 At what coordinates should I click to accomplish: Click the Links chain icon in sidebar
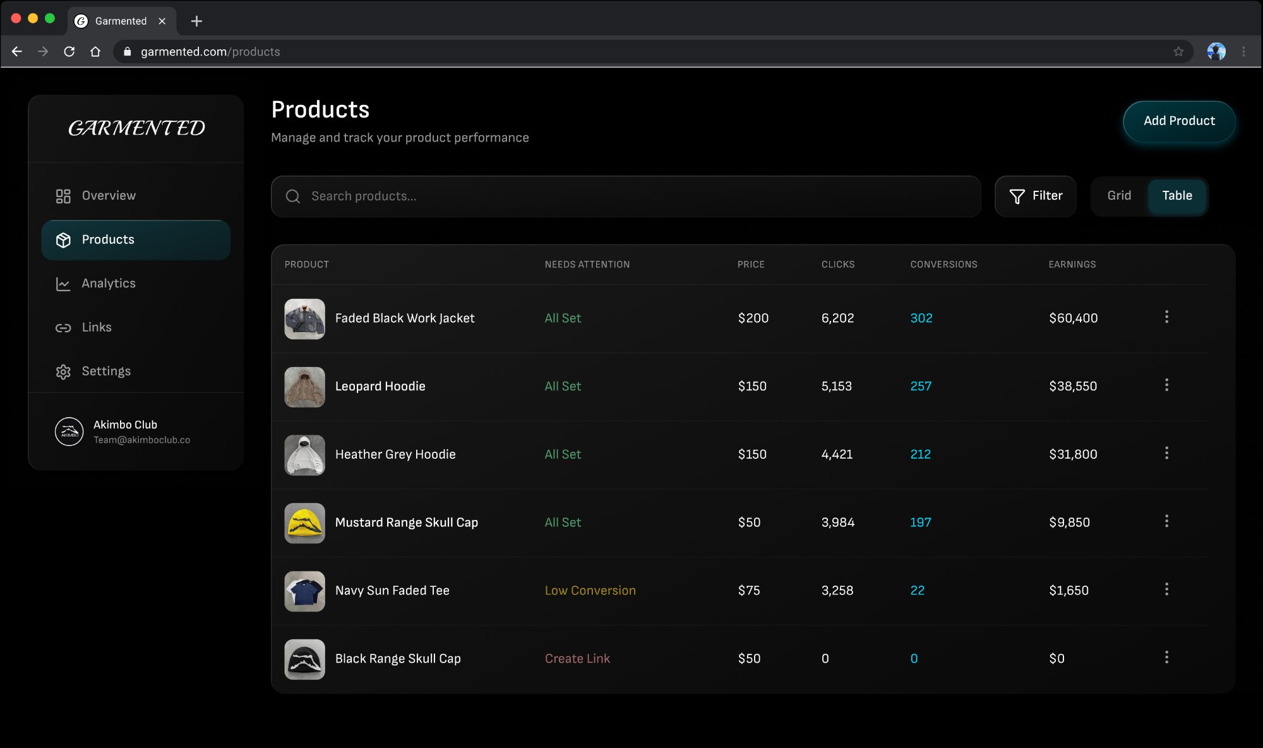pyautogui.click(x=63, y=327)
